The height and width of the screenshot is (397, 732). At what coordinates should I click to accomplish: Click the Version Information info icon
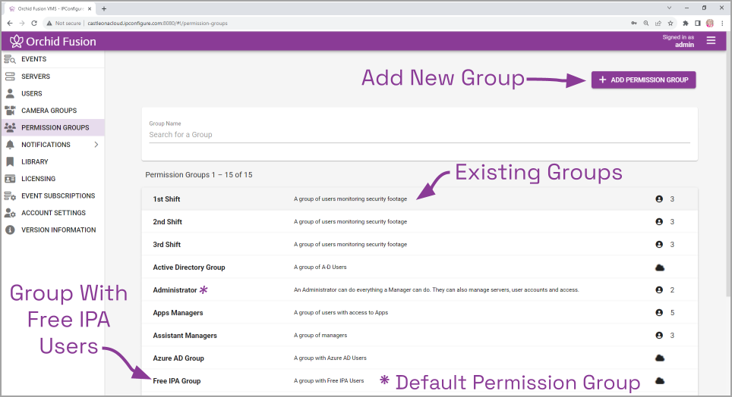coord(10,230)
